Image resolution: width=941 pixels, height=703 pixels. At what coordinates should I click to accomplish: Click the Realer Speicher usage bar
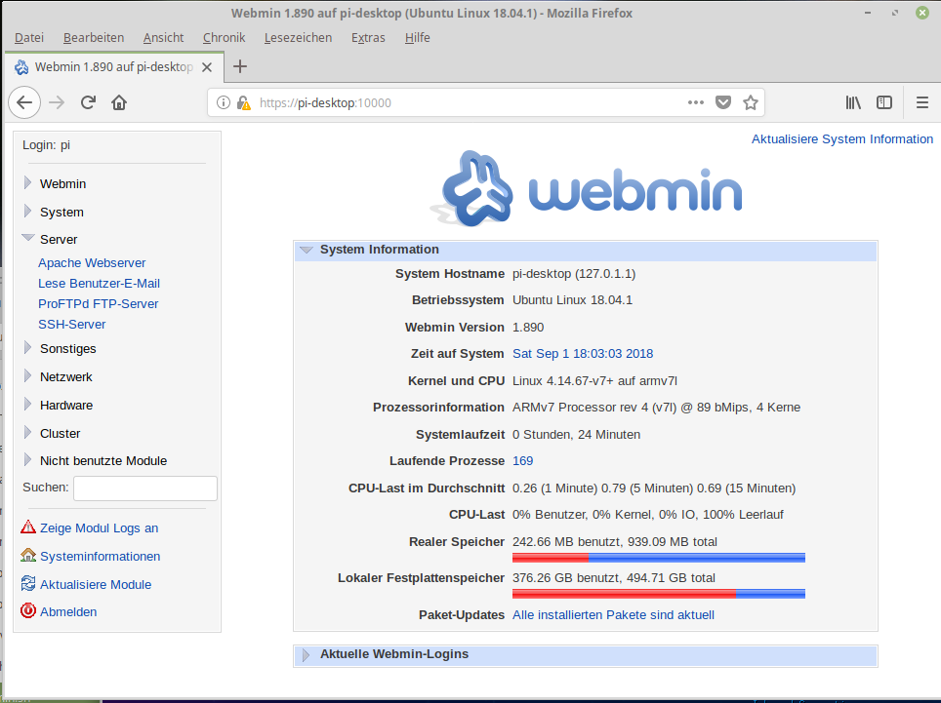coord(658,558)
